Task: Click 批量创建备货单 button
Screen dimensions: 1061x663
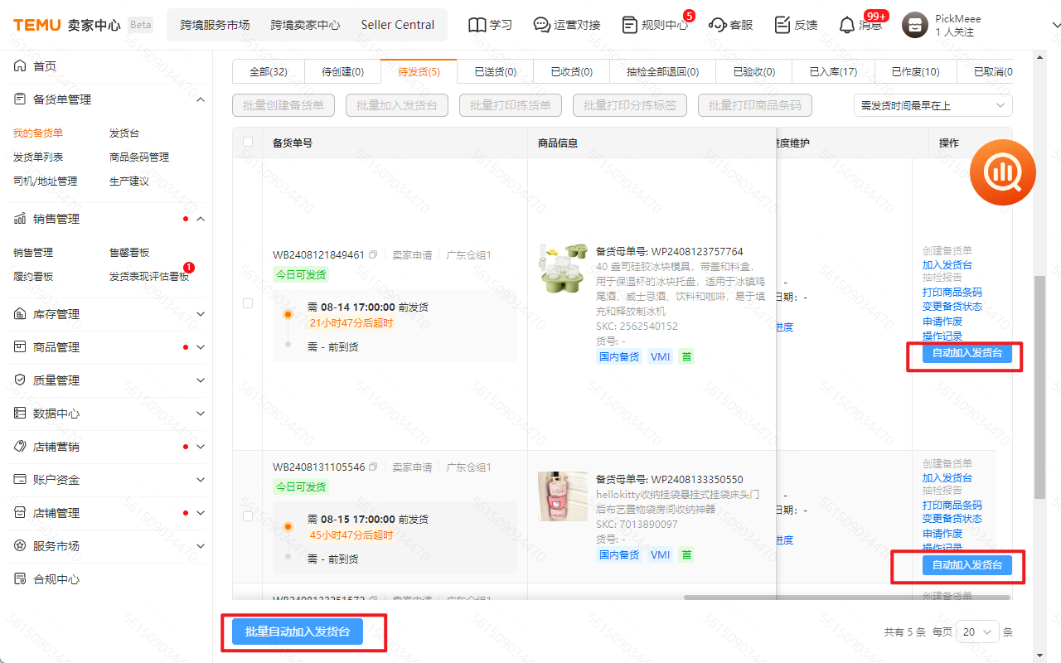Action: (x=284, y=105)
